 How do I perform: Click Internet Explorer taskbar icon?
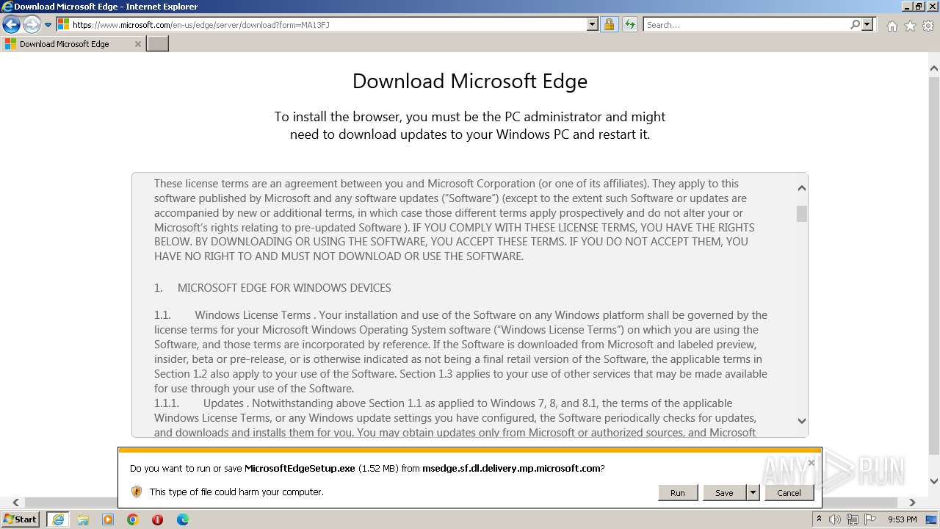[58, 519]
